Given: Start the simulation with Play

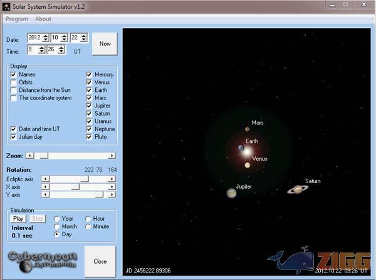Looking at the screenshot, I should [x=18, y=219].
